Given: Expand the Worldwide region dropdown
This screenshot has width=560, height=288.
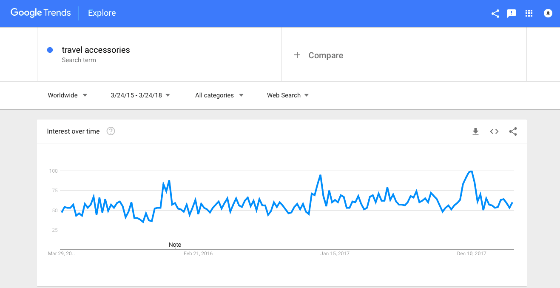Looking at the screenshot, I should pos(67,95).
